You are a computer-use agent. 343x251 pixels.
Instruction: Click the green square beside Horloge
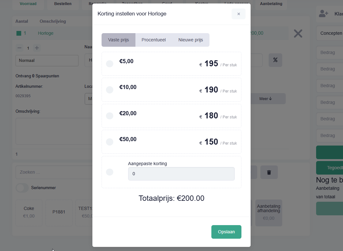[x=19, y=33]
